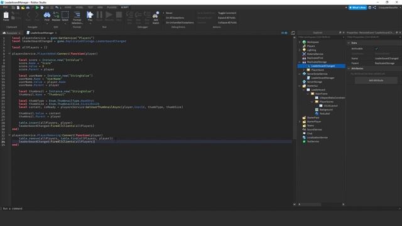
Task: Open the Find binoculars tool
Action: [x=47, y=16]
